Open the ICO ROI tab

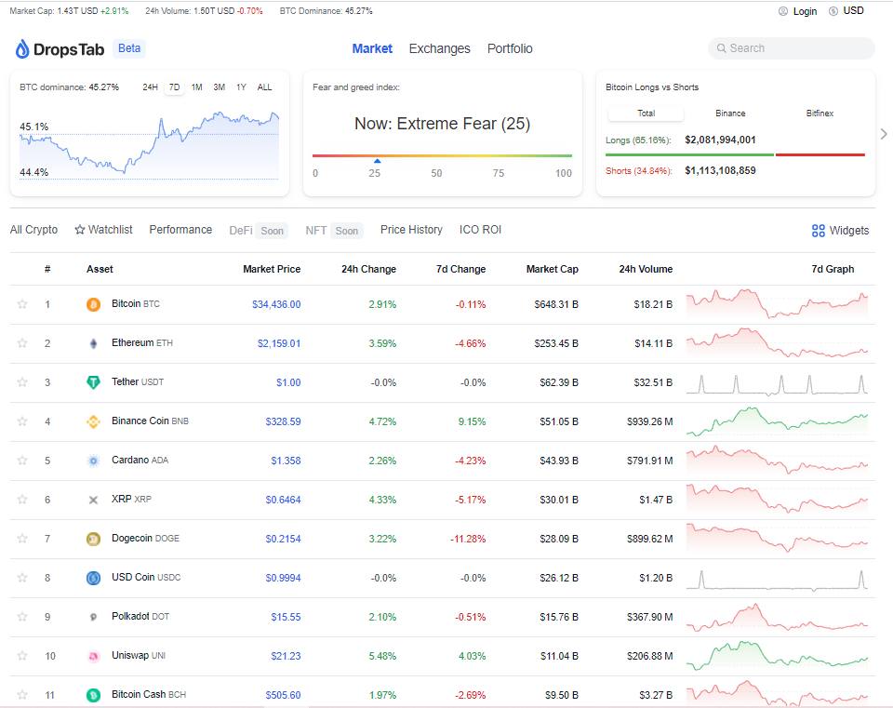coord(480,230)
